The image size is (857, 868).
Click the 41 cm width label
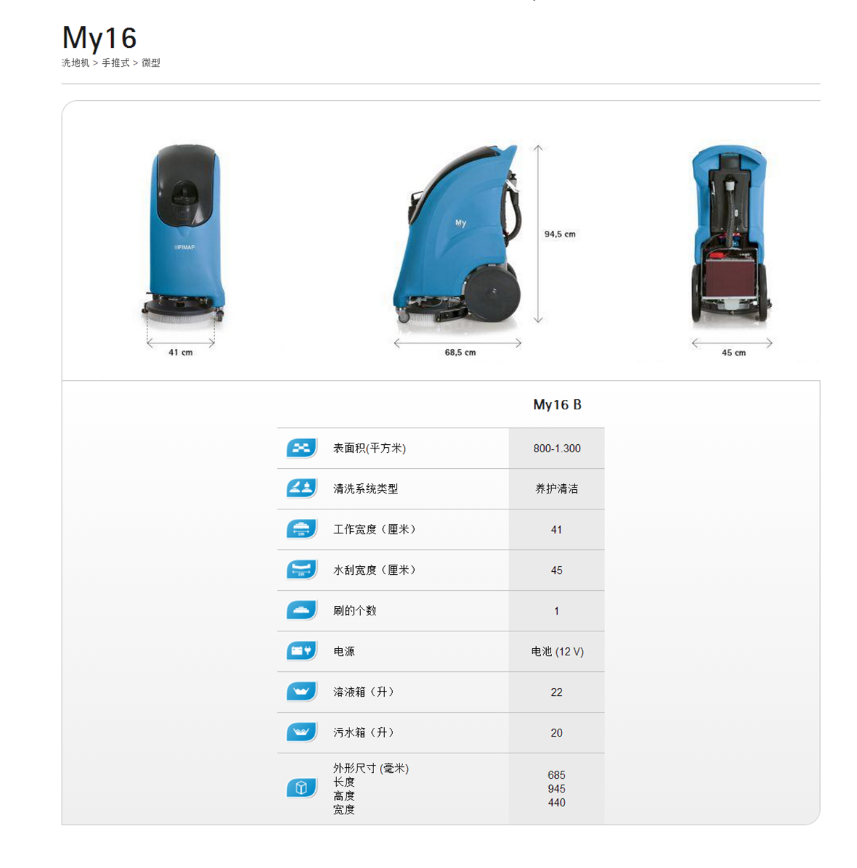[181, 353]
